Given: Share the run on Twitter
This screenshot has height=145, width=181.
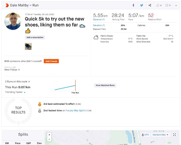Looking at the screenshot, I should tap(142, 5).
